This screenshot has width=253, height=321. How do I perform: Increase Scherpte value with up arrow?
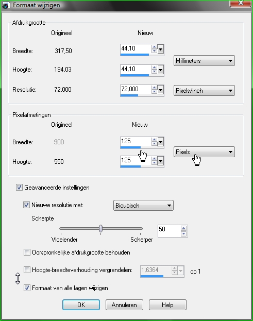(183, 228)
